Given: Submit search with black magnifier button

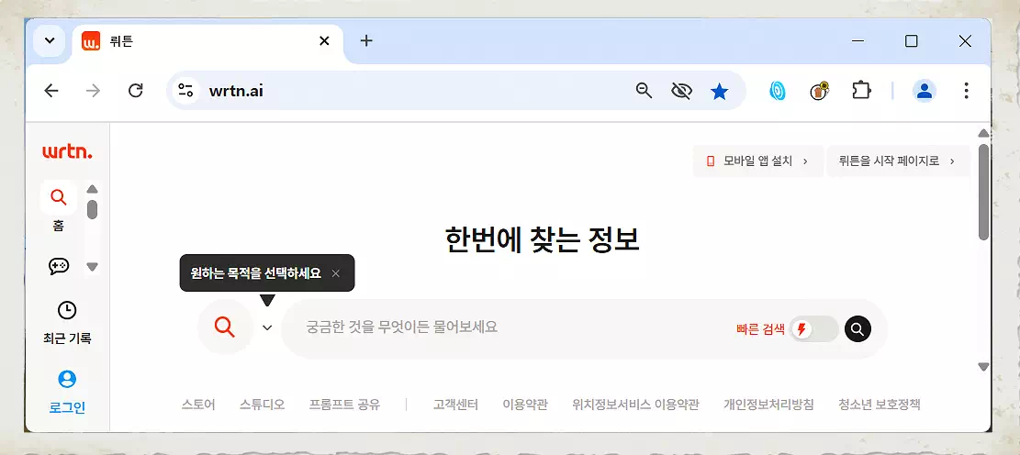Looking at the screenshot, I should pyautogui.click(x=857, y=329).
